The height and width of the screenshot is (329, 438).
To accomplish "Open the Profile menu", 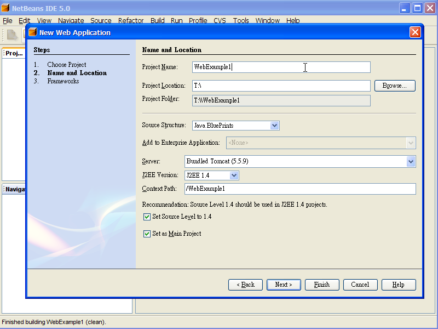I will (198, 20).
